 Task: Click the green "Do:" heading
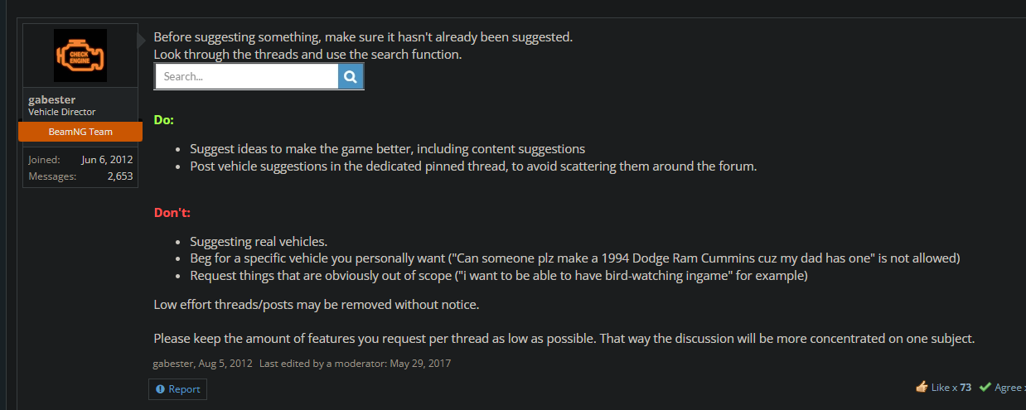point(164,120)
